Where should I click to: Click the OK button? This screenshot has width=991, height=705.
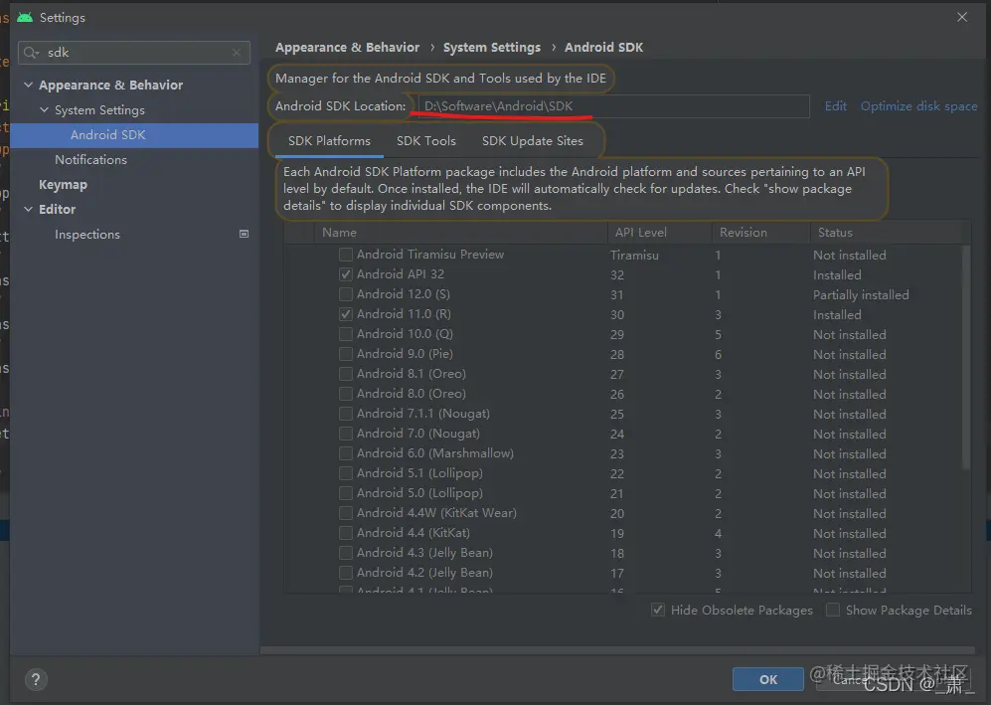768,680
